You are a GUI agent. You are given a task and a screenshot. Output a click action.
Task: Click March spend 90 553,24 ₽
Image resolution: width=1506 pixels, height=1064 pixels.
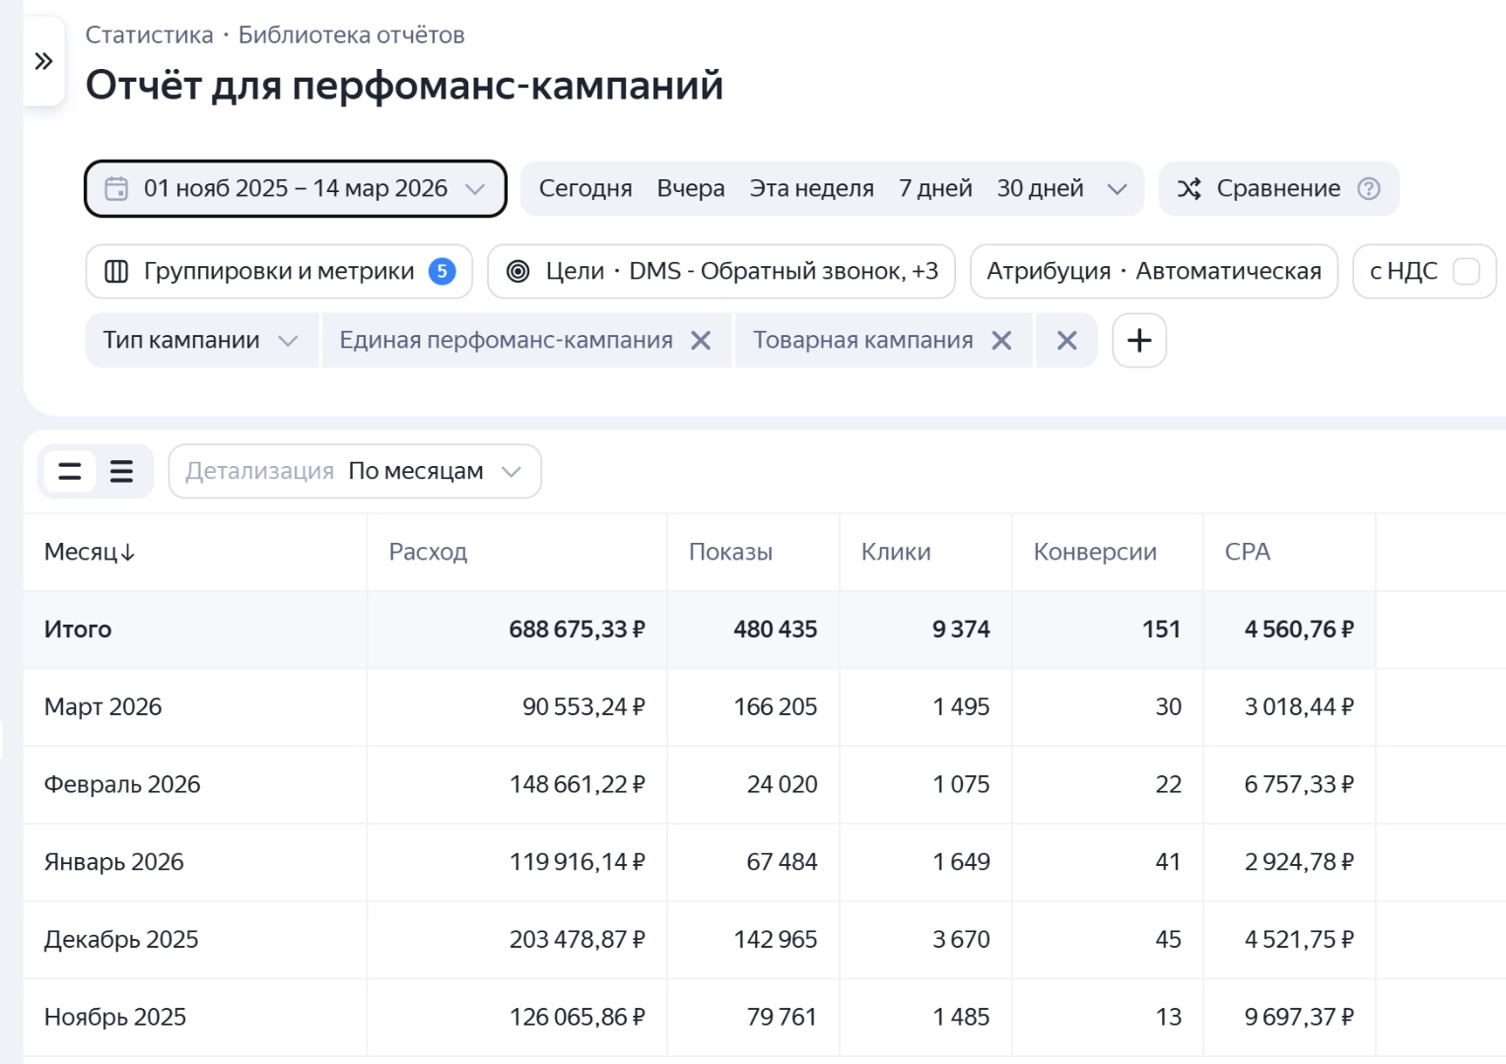(x=583, y=707)
